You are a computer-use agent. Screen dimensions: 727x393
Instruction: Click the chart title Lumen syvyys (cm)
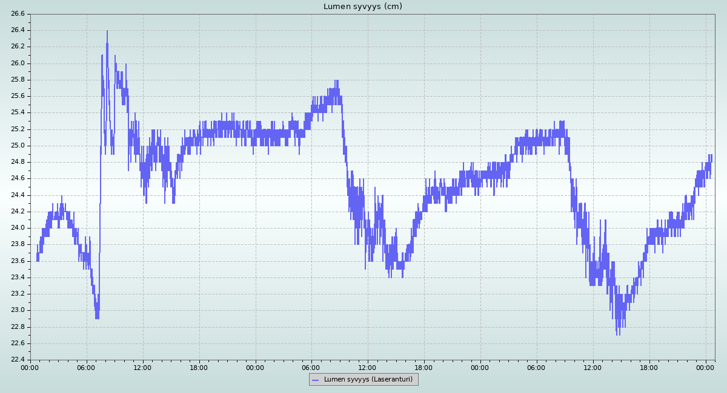pyautogui.click(x=362, y=7)
